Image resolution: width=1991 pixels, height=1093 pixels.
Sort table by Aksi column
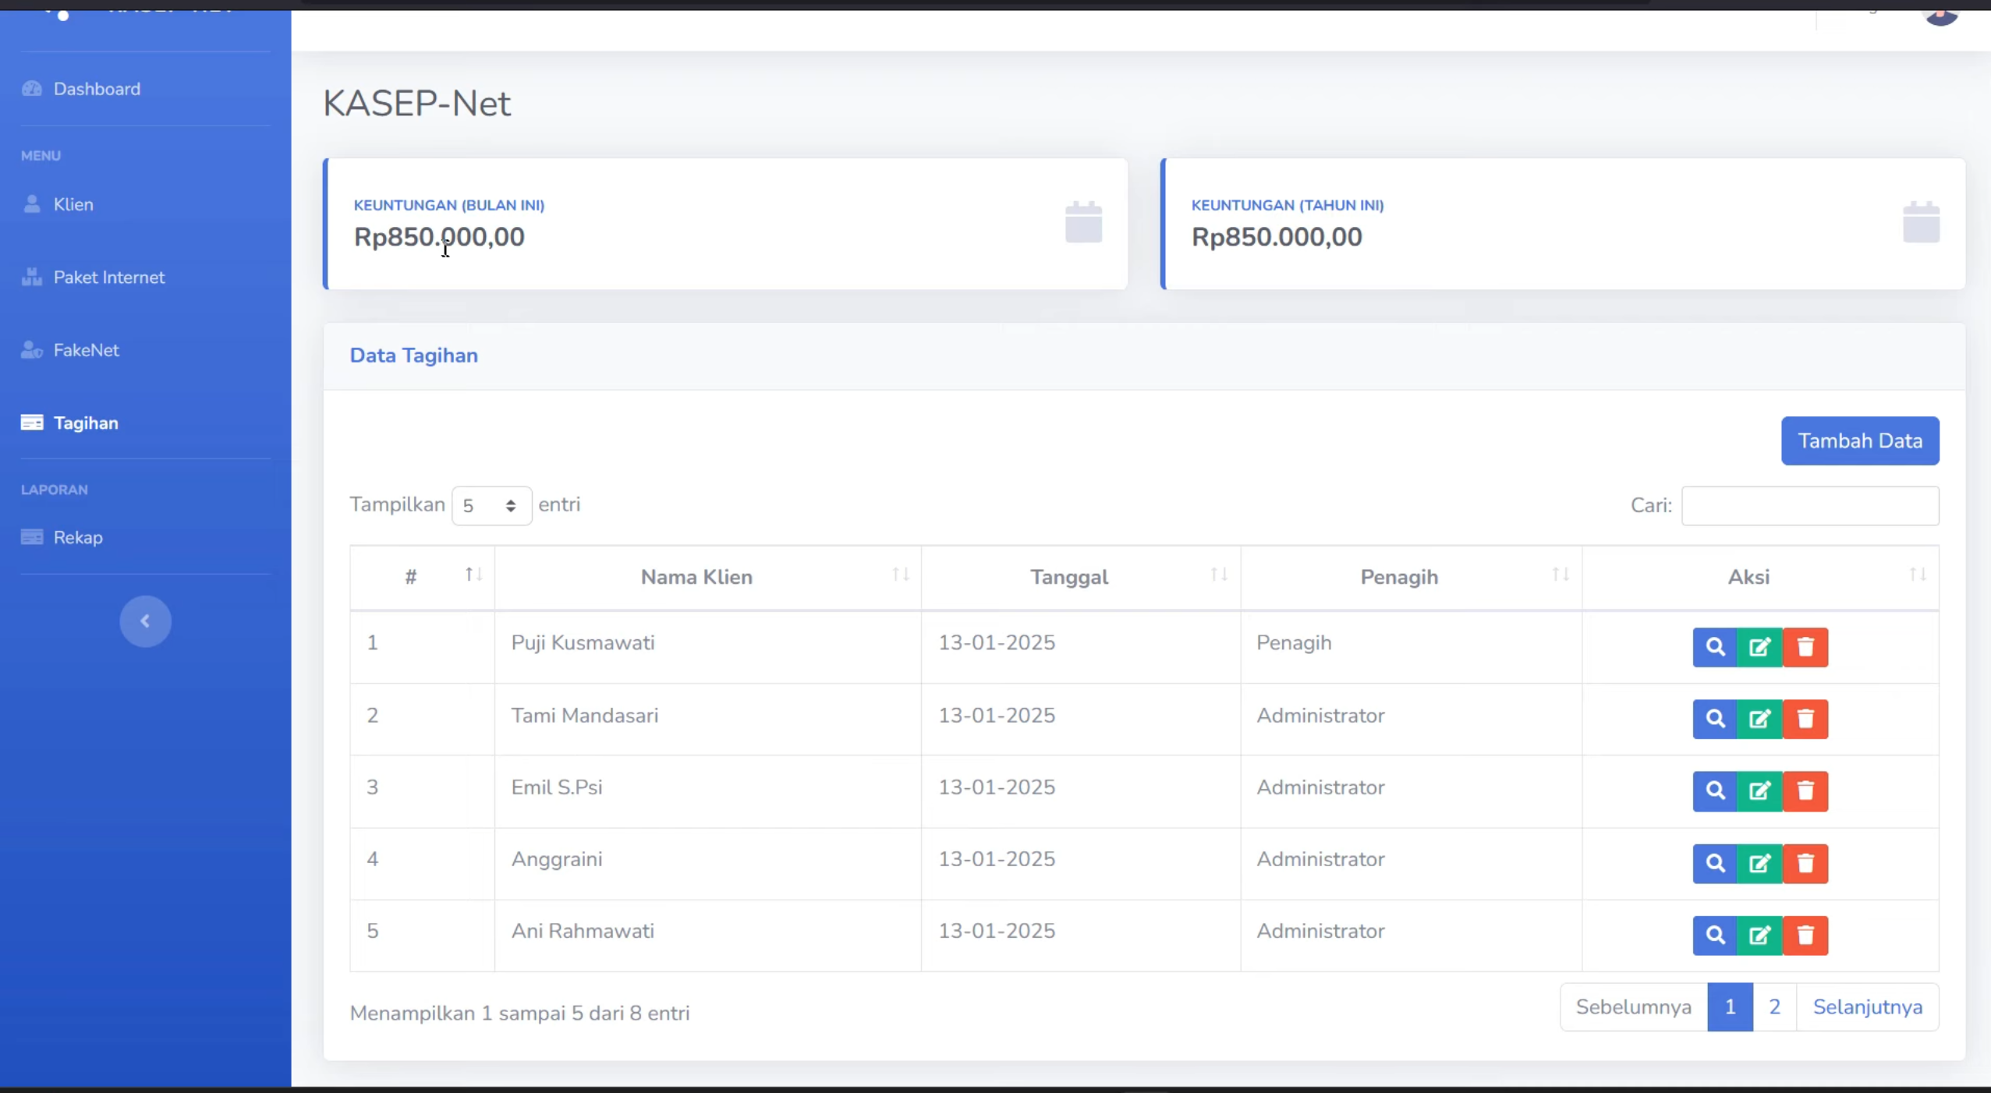[1761, 577]
